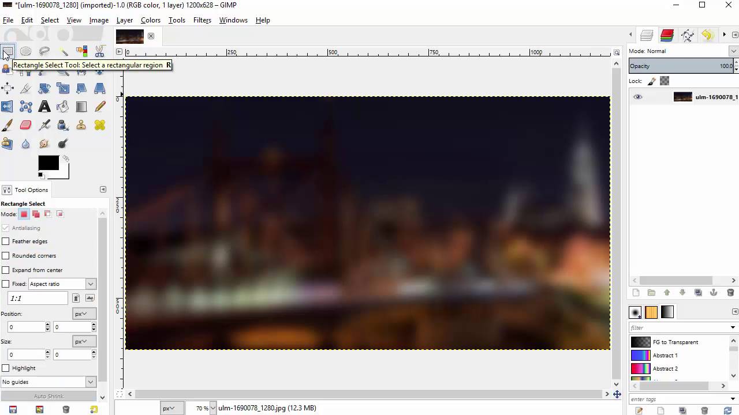Viewport: 739px width, 415px height.
Task: Open the Fixed Aspect ratio dropdown
Action: [62, 284]
